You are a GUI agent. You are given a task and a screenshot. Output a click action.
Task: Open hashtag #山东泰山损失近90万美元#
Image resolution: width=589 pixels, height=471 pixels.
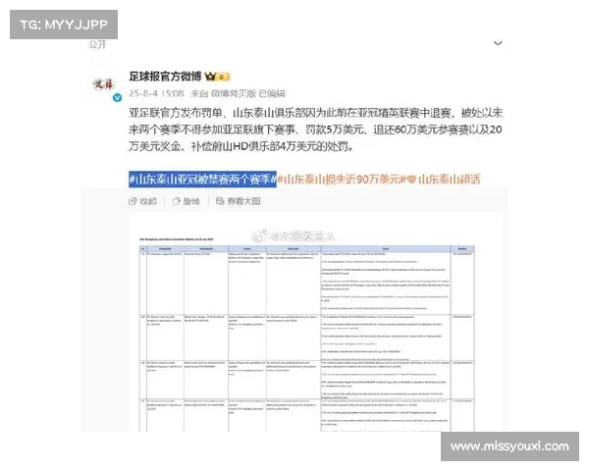[342, 180]
